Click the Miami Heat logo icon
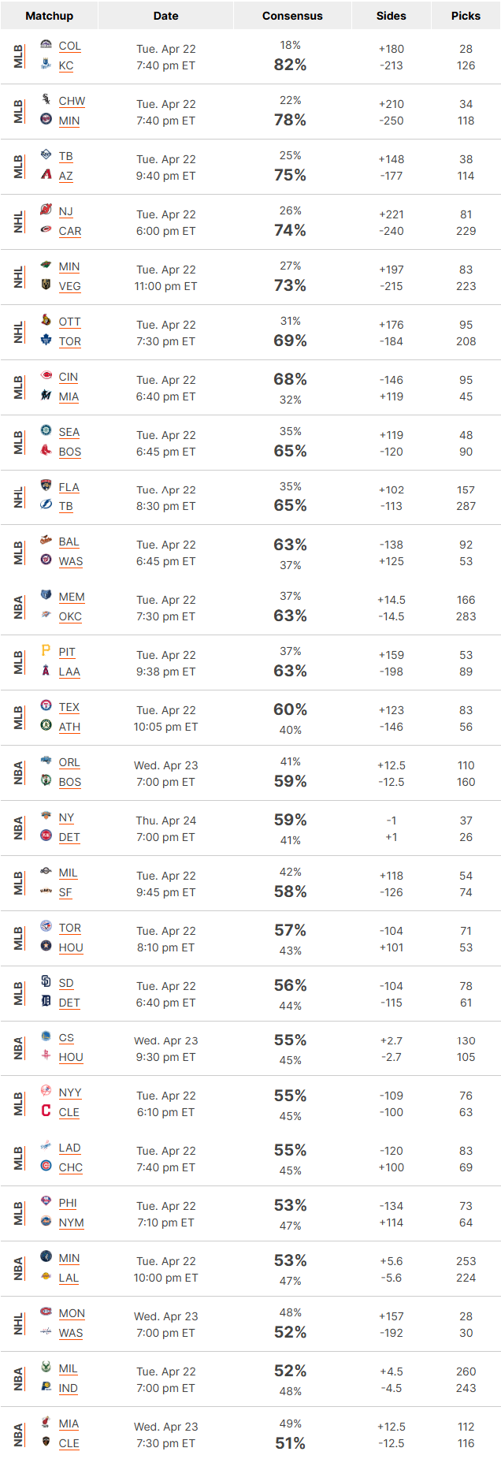501x1459 pixels. (46, 1422)
